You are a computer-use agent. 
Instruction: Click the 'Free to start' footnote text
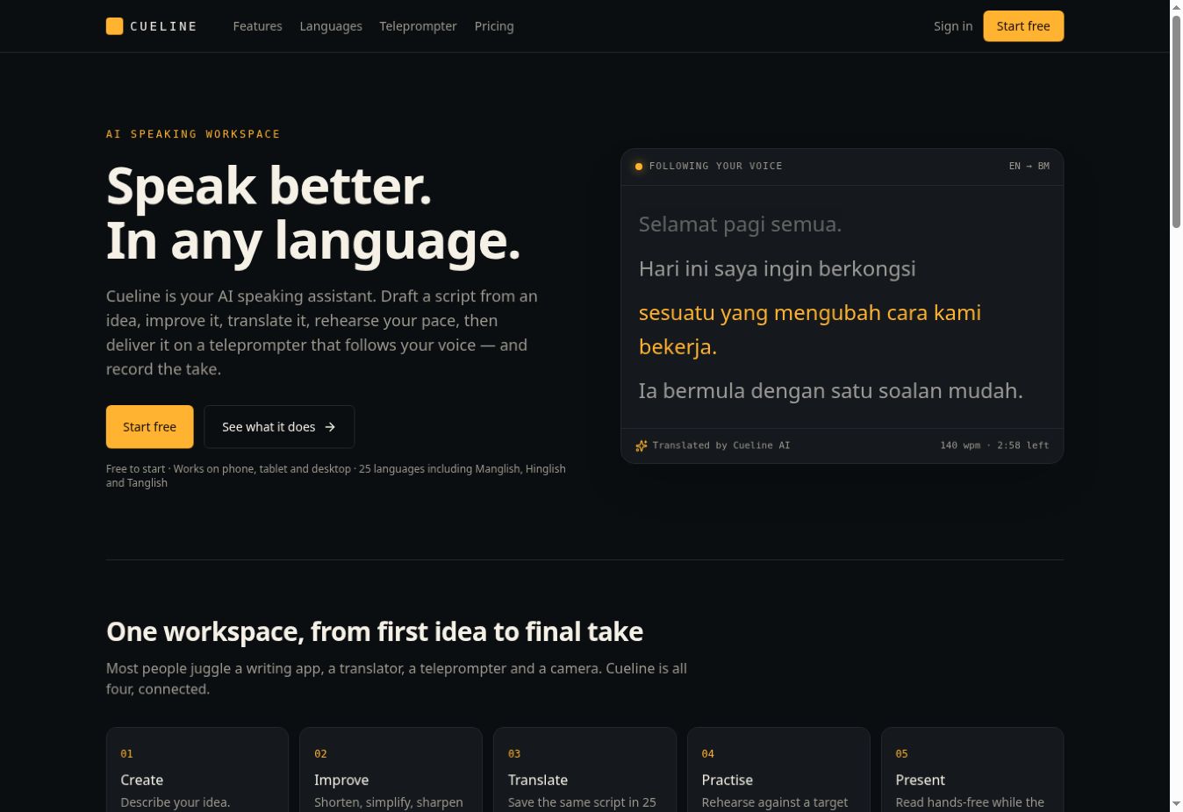tap(336, 475)
